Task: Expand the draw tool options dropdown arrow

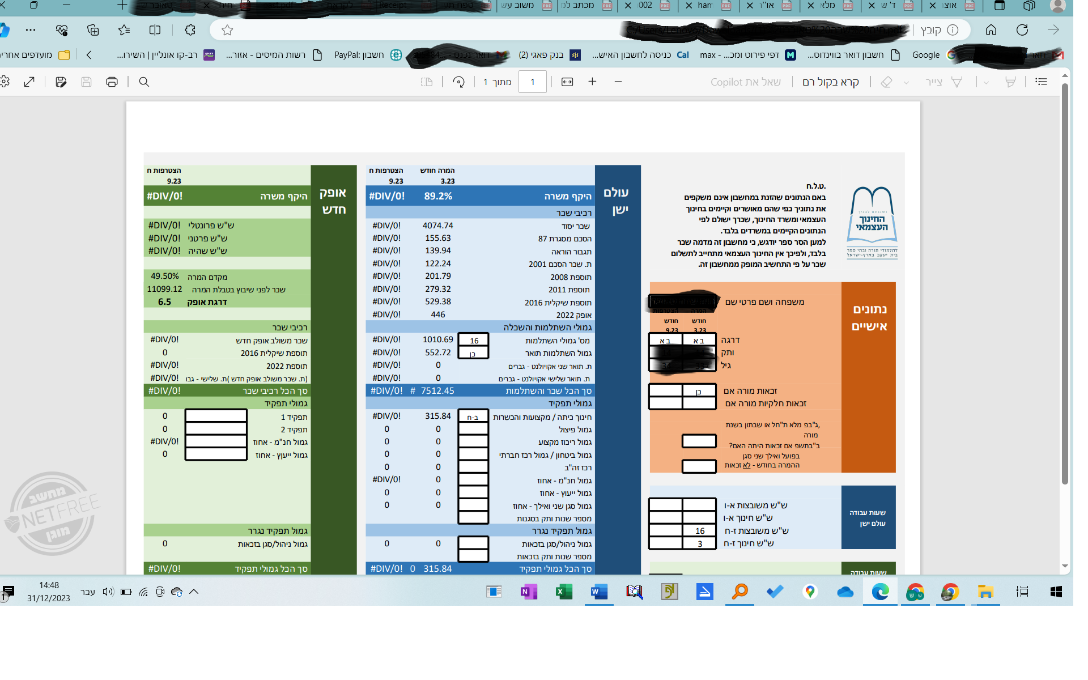Action: pyautogui.click(x=986, y=83)
